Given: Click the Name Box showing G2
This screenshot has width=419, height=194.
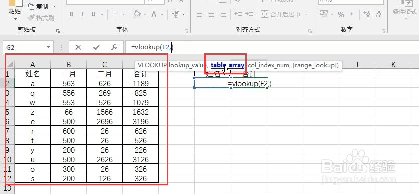Looking at the screenshot, I should tap(24, 47).
